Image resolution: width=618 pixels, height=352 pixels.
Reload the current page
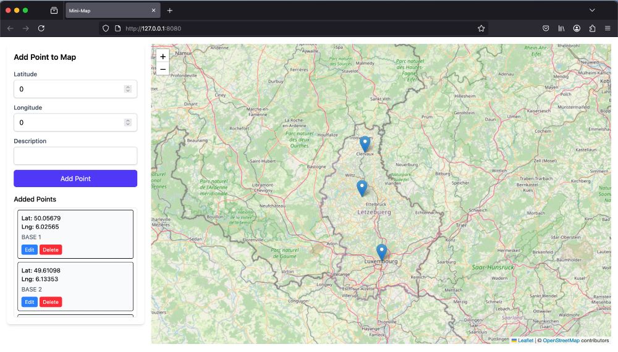(41, 28)
